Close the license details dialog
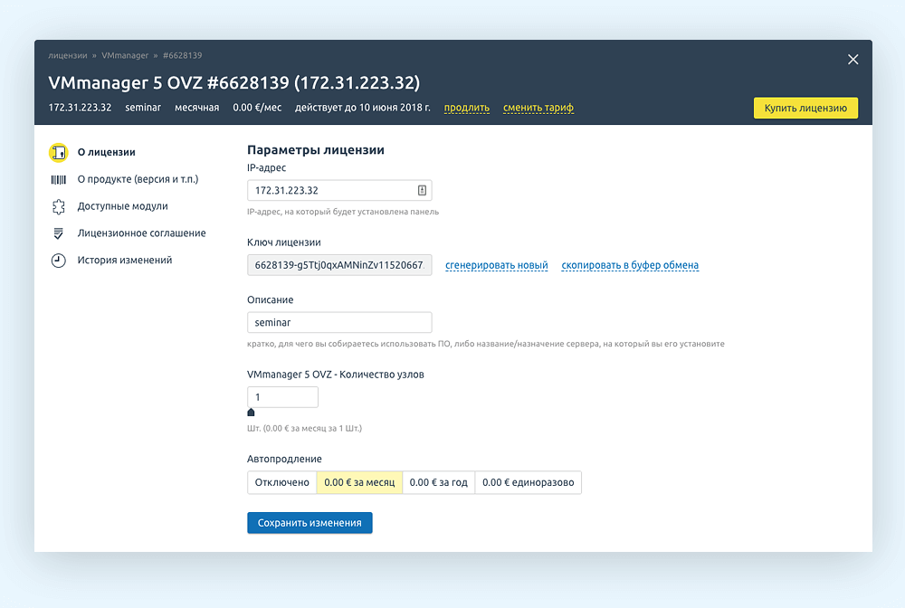The width and height of the screenshot is (905, 608). (853, 59)
